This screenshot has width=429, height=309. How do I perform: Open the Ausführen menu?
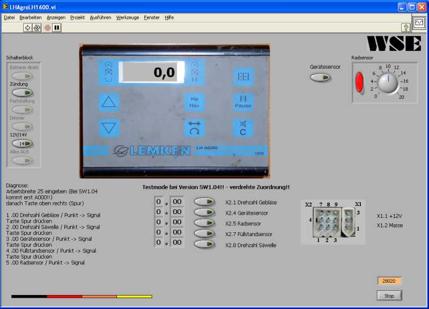point(100,18)
